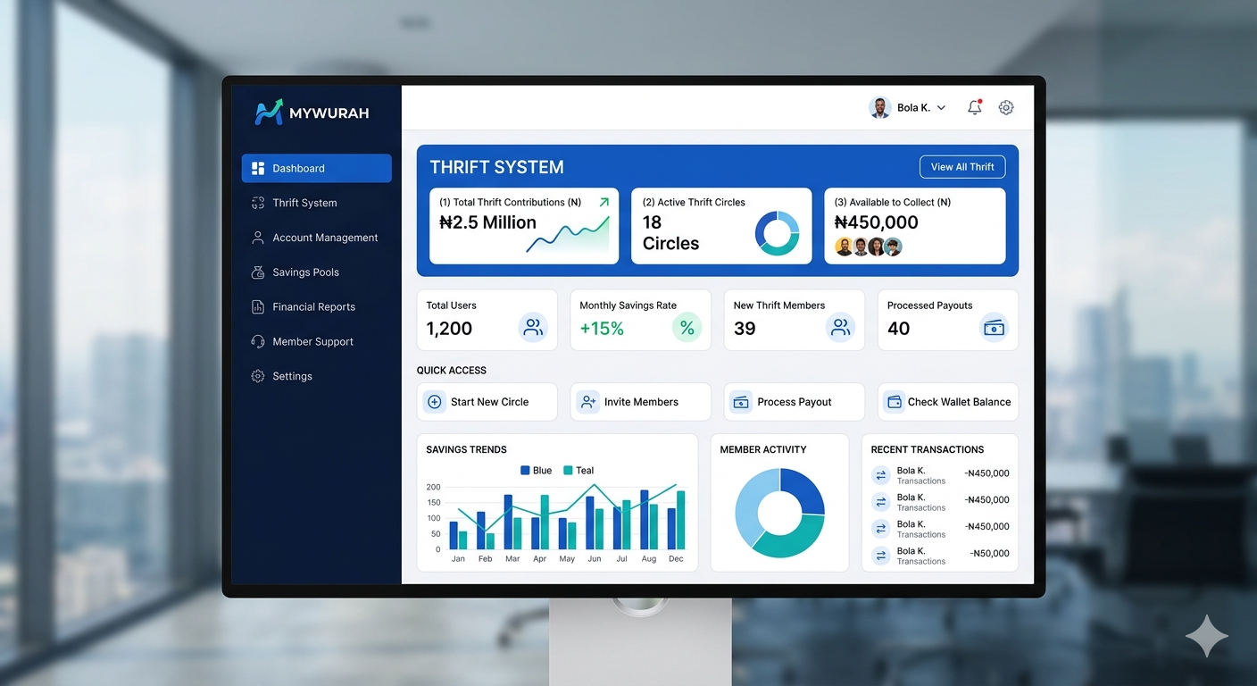Click the Processed Payouts cash icon
Image resolution: width=1257 pixels, height=686 pixels.
994,328
